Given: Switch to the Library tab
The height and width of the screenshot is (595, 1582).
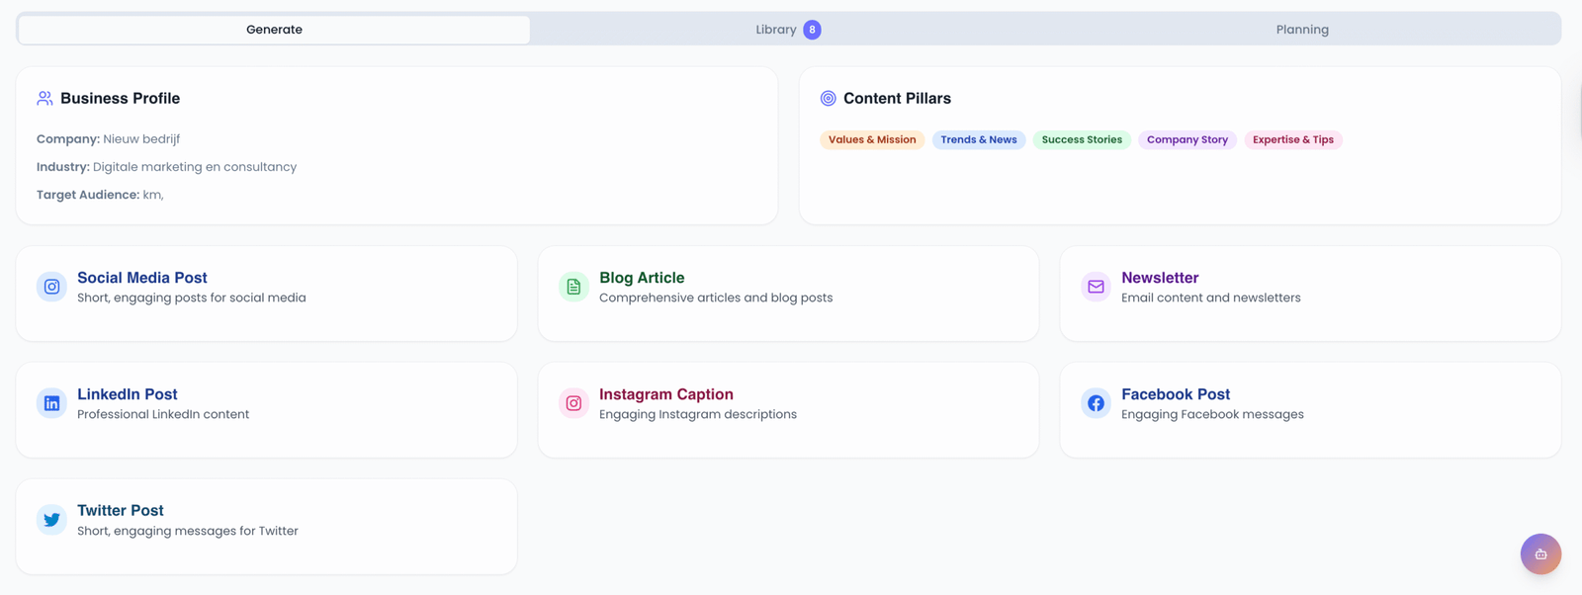Looking at the screenshot, I should point(776,30).
